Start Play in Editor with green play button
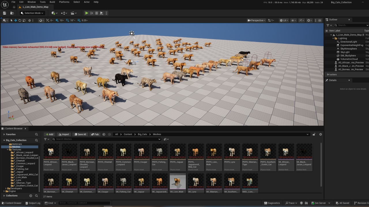This screenshot has width=369, height=207. [86, 13]
